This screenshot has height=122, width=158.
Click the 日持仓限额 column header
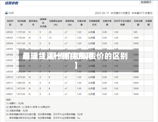(x=138, y=23)
